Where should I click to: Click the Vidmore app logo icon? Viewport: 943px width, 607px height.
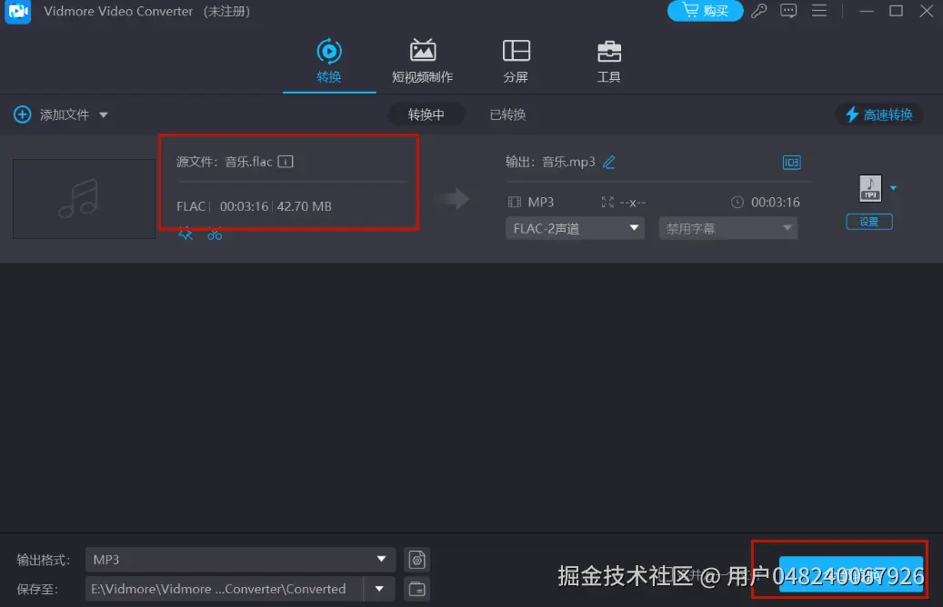coord(18,12)
